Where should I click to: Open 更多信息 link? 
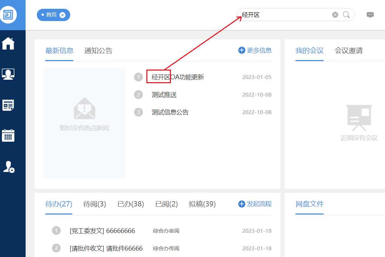(x=255, y=50)
